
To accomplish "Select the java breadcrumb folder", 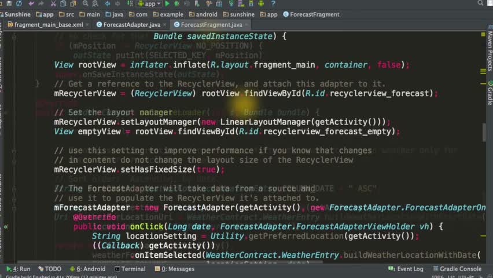I will [115, 14].
